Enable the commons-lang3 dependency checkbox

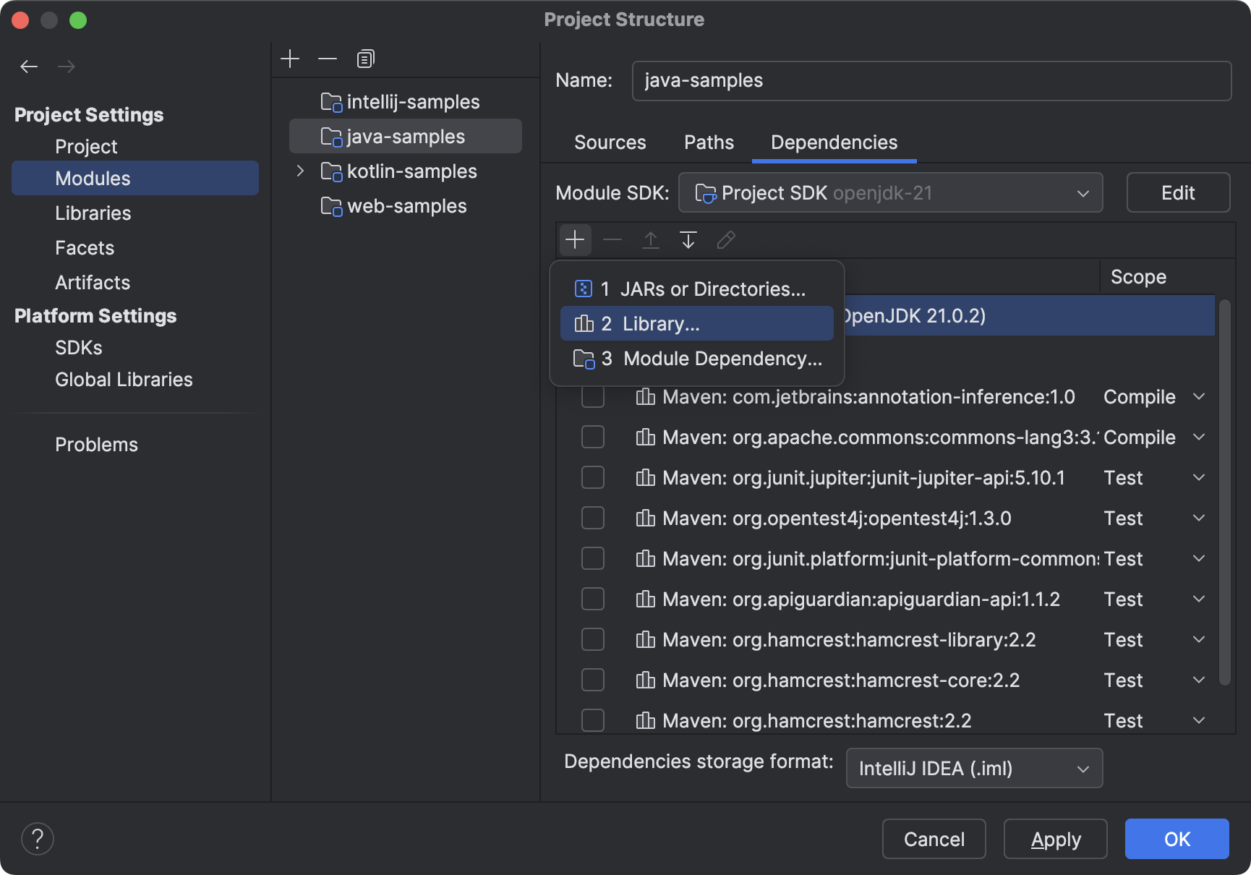[x=593, y=436]
